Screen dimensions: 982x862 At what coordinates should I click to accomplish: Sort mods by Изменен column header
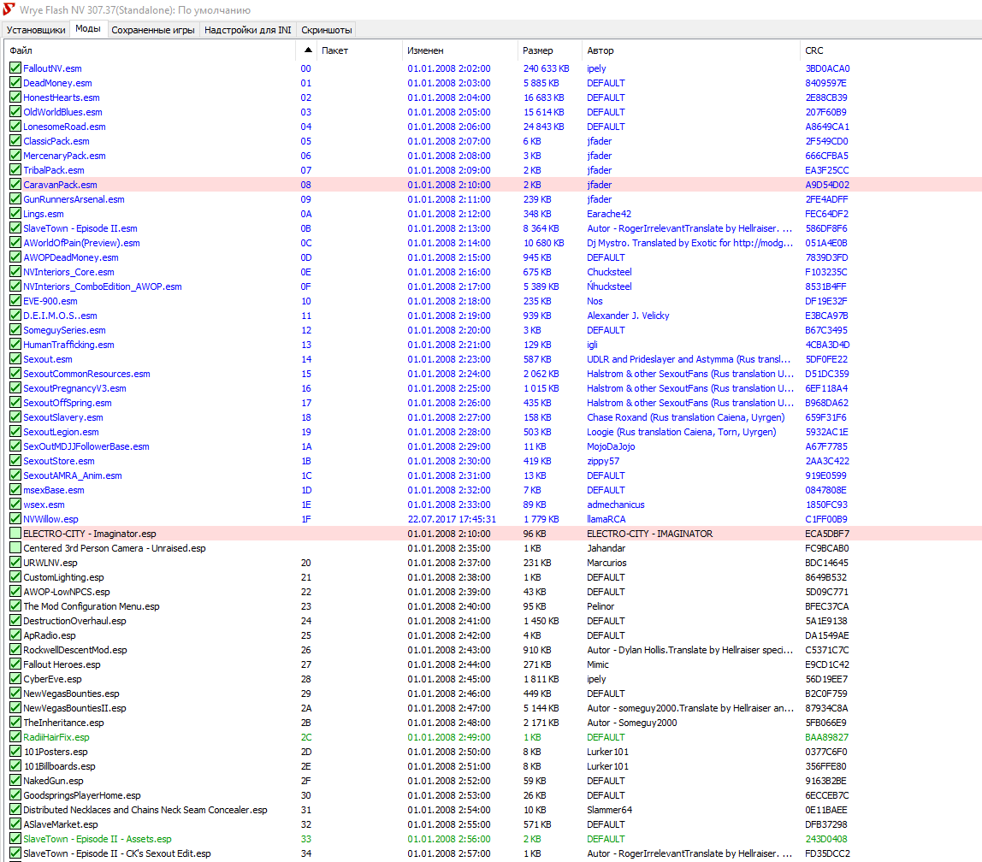(425, 50)
